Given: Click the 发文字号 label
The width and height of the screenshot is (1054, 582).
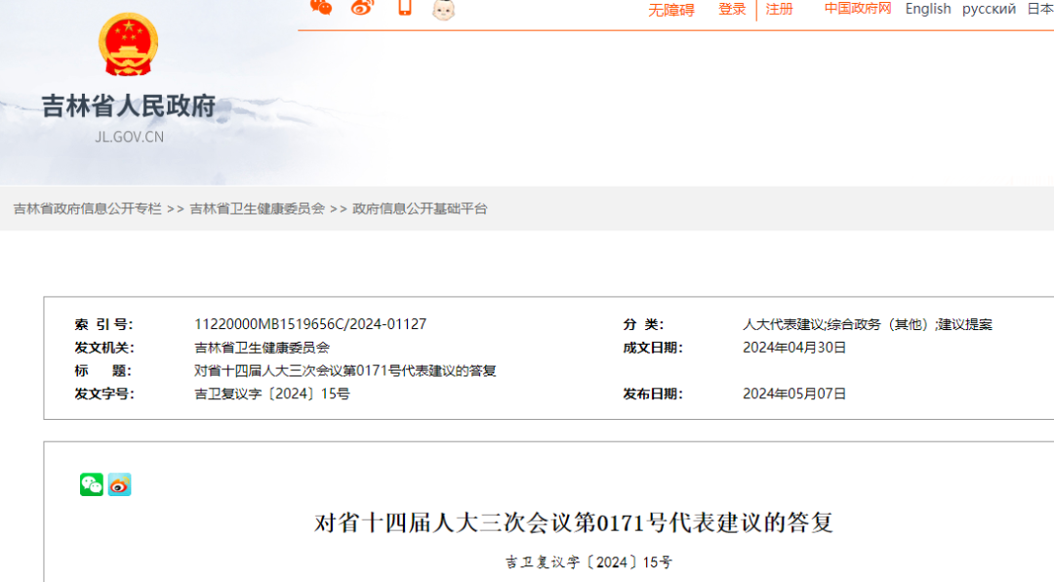Looking at the screenshot, I should pos(104,394).
